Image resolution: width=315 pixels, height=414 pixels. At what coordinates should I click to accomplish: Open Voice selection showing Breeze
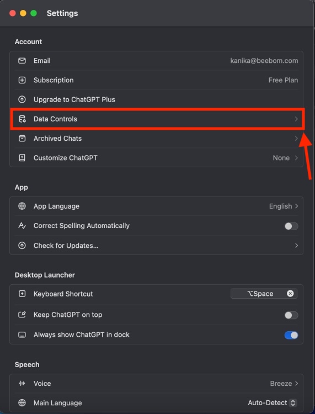[x=284, y=384]
